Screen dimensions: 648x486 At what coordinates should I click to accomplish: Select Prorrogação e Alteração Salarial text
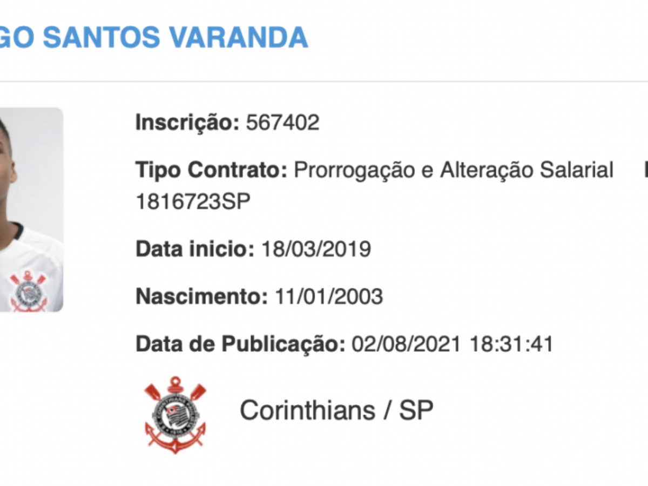[x=454, y=171]
